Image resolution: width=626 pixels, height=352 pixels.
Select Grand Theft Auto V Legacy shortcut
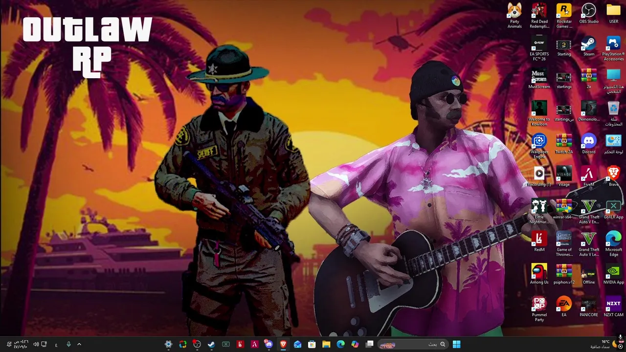click(589, 244)
